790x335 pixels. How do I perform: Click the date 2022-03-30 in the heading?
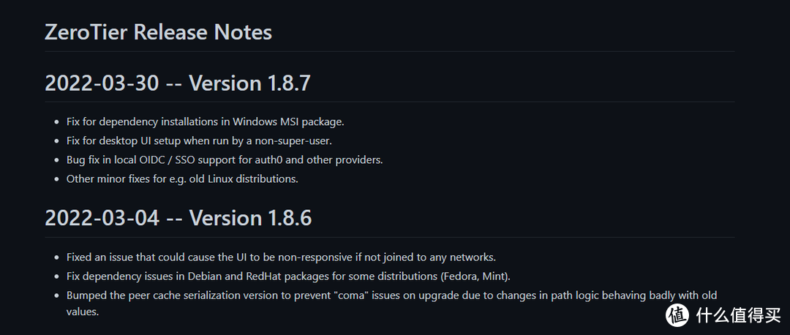click(x=102, y=83)
